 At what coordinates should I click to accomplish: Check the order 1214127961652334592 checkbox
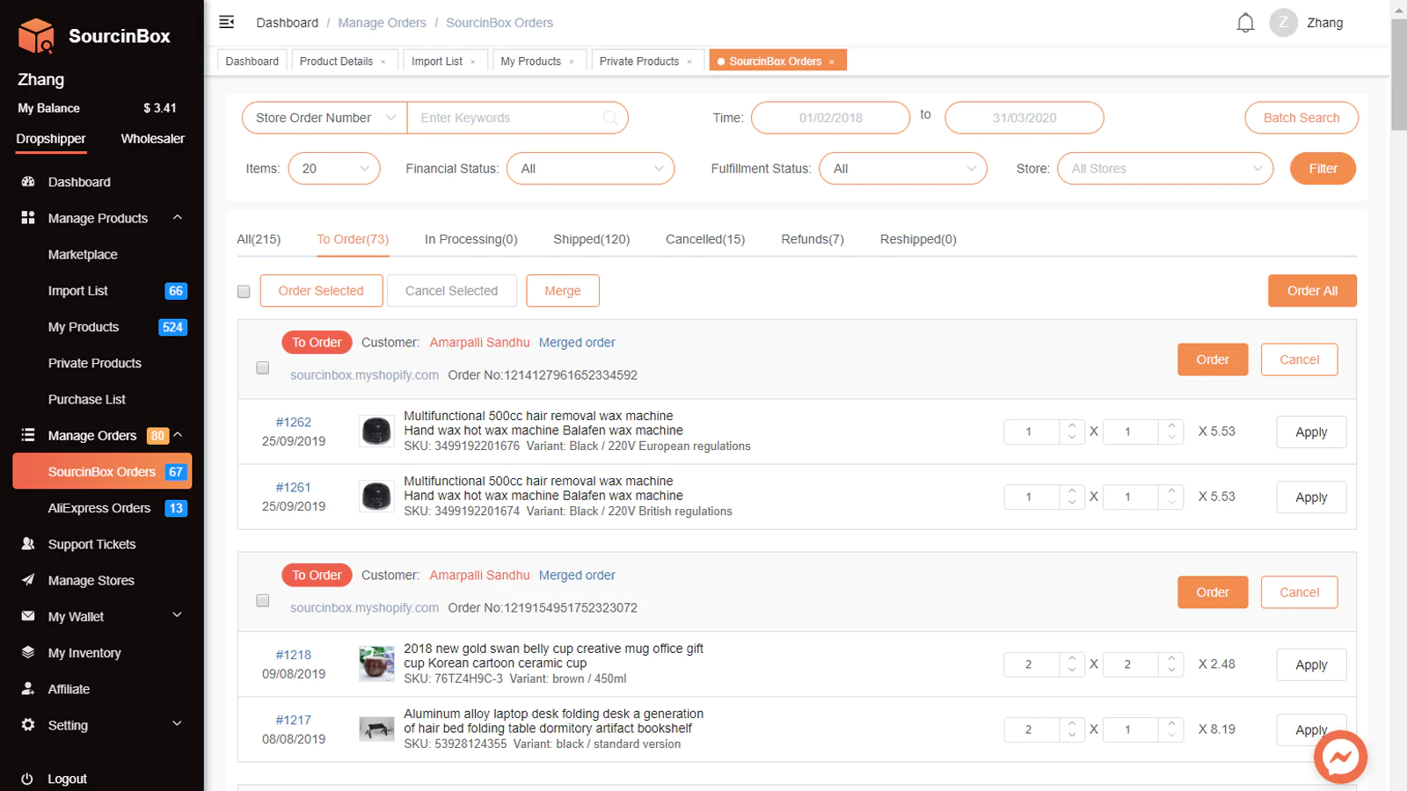point(263,368)
